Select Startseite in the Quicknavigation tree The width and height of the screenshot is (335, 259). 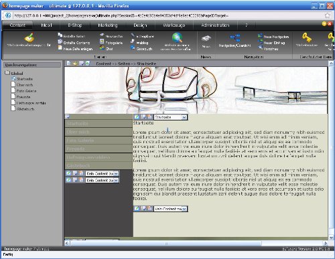[x=25, y=79]
